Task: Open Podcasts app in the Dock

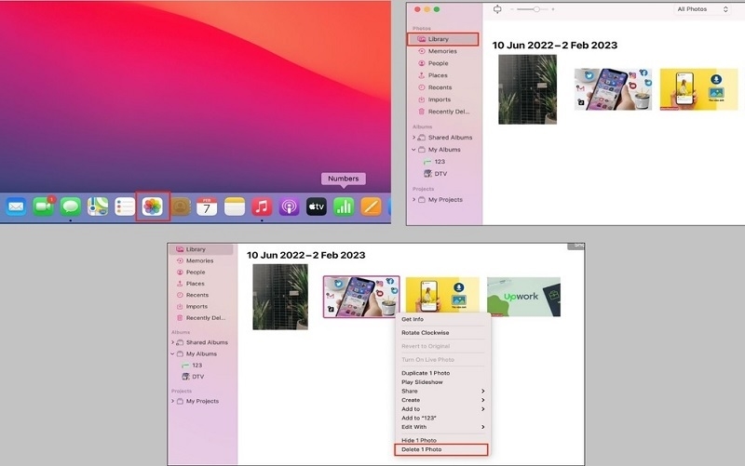Action: coord(289,206)
